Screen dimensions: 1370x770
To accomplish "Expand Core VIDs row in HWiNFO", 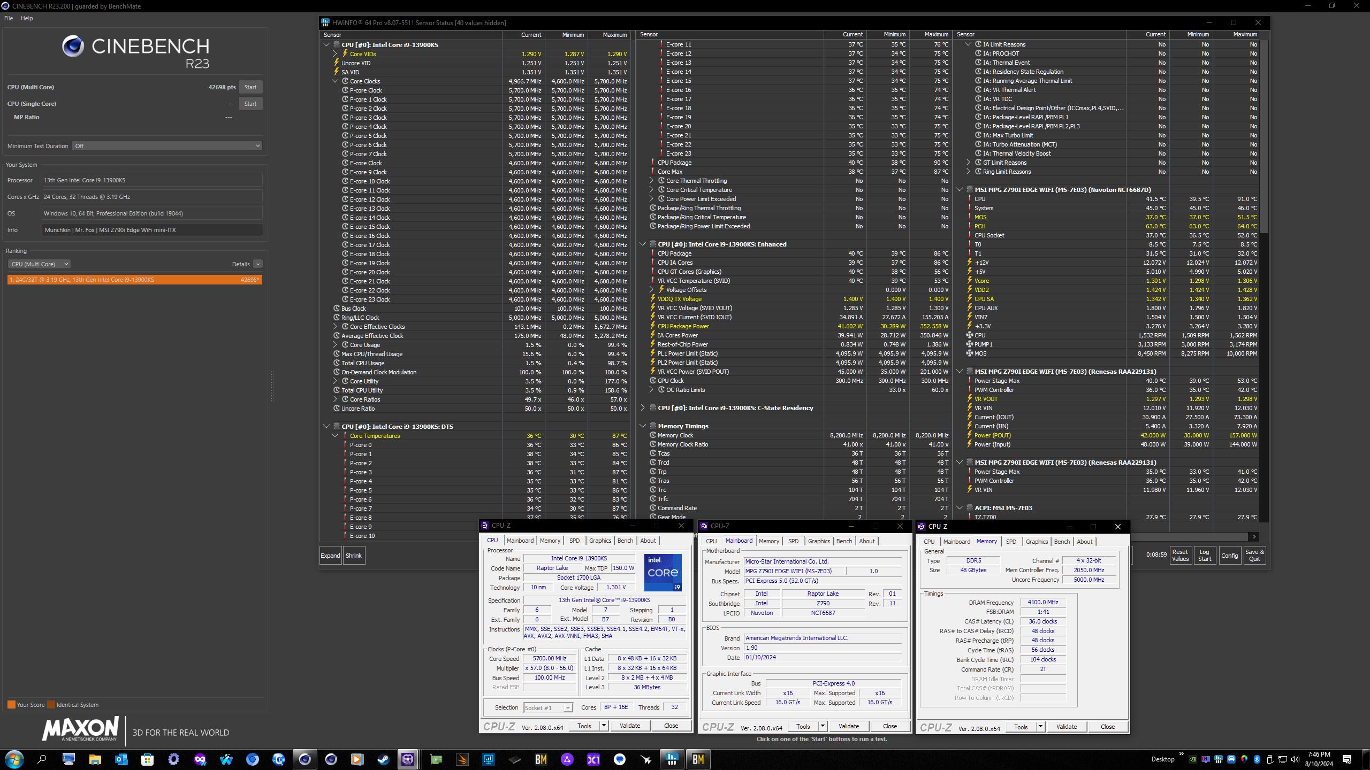I will (335, 54).
